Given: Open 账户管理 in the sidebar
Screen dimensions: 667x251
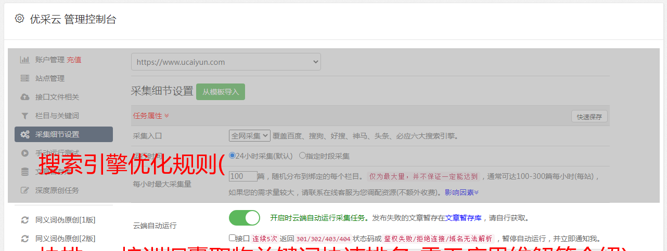Looking at the screenshot, I should click(50, 60).
